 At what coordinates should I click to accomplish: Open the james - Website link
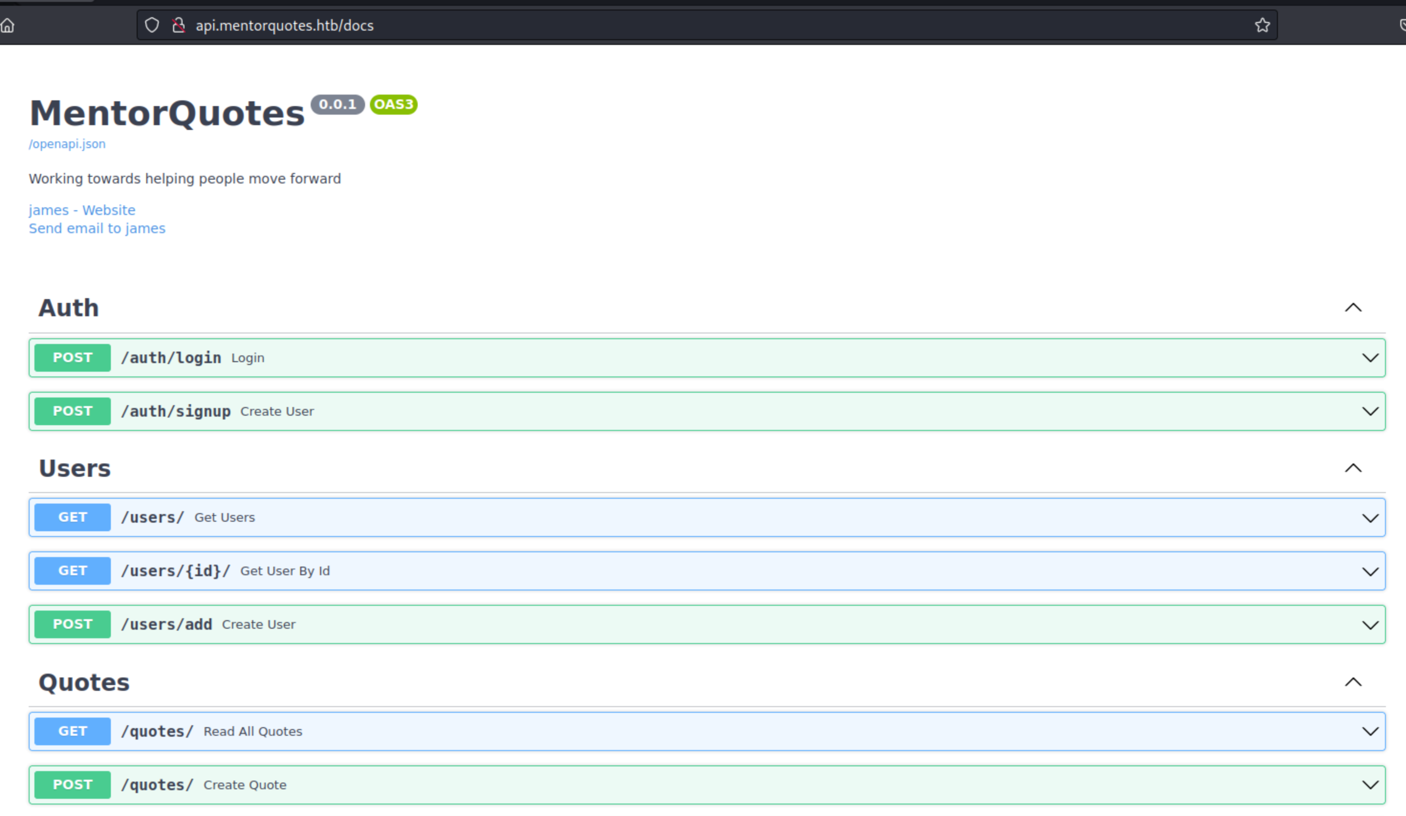82,210
